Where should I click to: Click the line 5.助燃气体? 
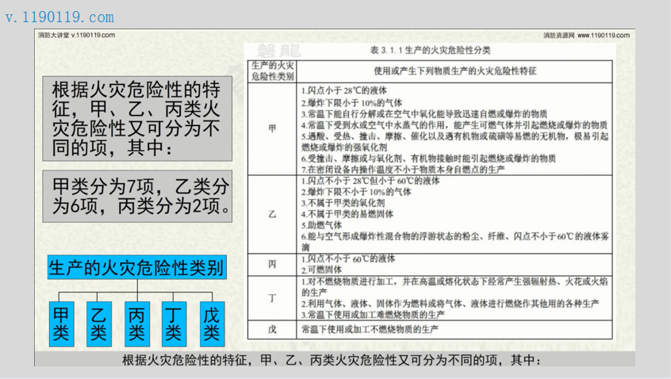point(321,225)
